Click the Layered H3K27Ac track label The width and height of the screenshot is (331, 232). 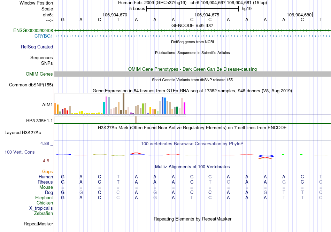(23, 133)
